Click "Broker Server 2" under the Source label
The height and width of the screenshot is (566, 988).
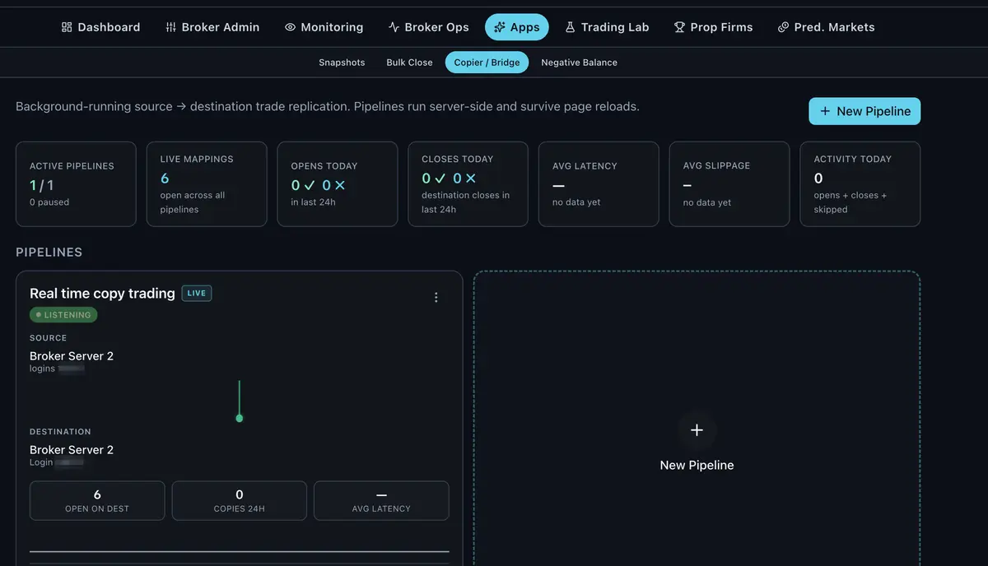tap(72, 356)
